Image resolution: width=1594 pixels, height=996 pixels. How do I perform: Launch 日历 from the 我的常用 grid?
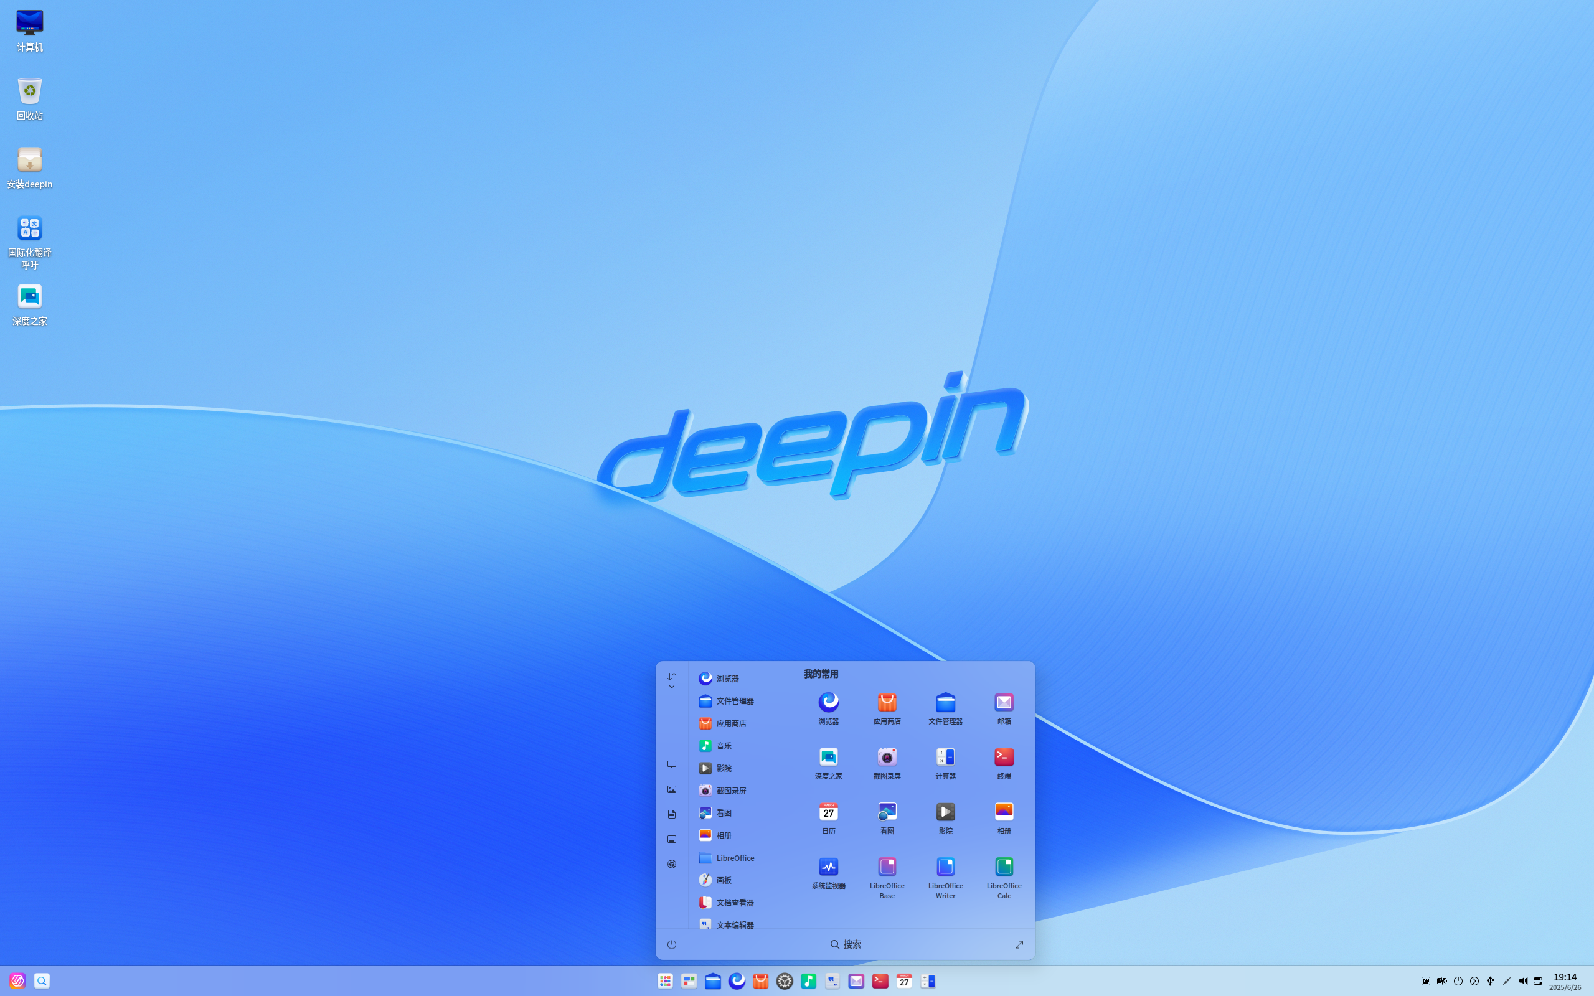[828, 817]
